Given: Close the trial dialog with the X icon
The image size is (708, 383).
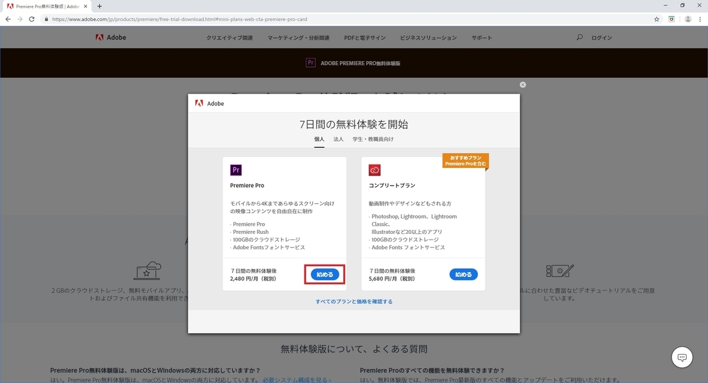Looking at the screenshot, I should coord(523,84).
